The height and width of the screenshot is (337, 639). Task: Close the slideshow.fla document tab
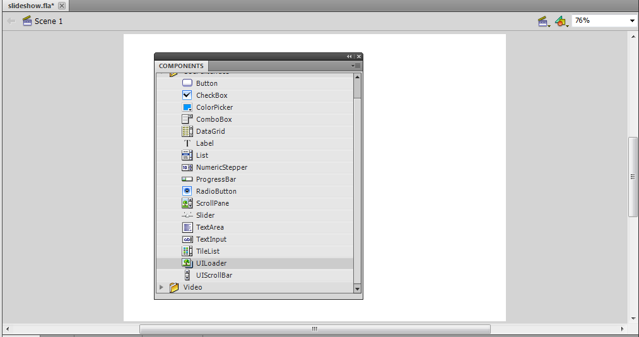coord(62,6)
